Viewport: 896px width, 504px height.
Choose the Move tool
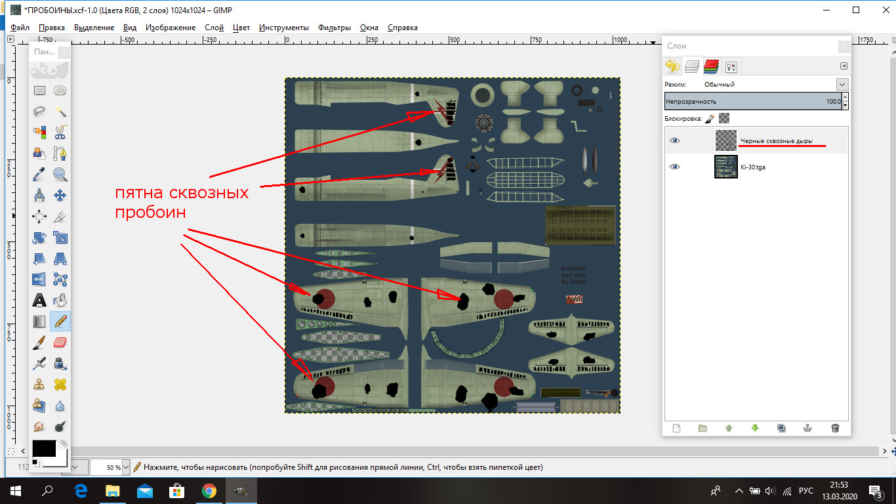pos(60,196)
